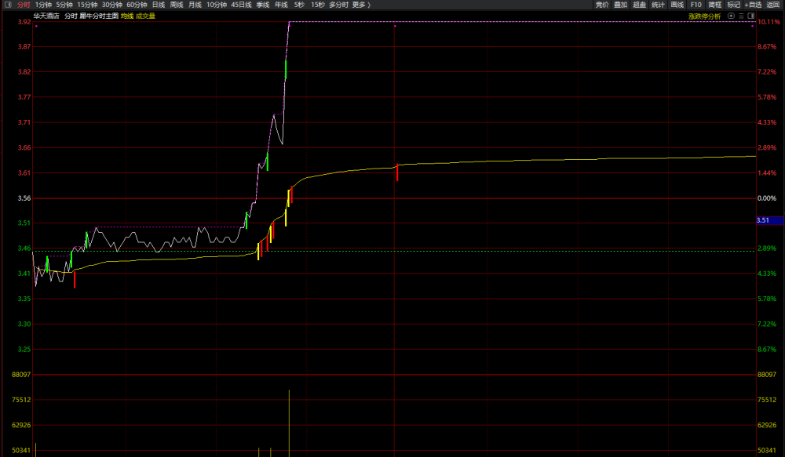
Task: Toggle the 成交量 volume indicator label
Action: coord(146,16)
